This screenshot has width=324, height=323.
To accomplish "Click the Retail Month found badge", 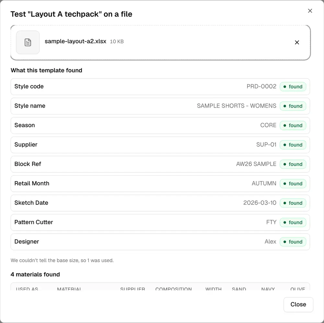I will [x=293, y=184].
